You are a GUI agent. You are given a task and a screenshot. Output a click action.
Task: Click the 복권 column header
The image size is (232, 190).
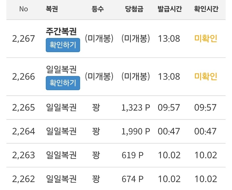point(52,9)
